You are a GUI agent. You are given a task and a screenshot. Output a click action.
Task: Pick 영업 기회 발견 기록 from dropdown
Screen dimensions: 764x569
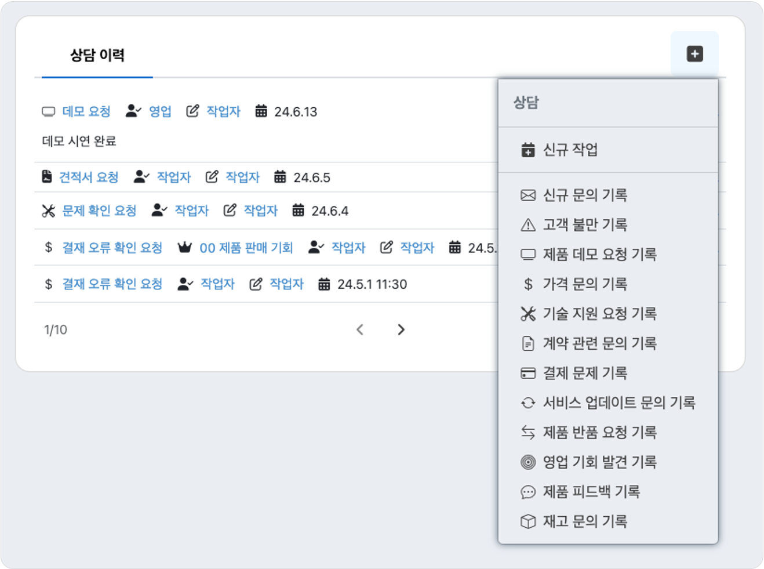608,462
